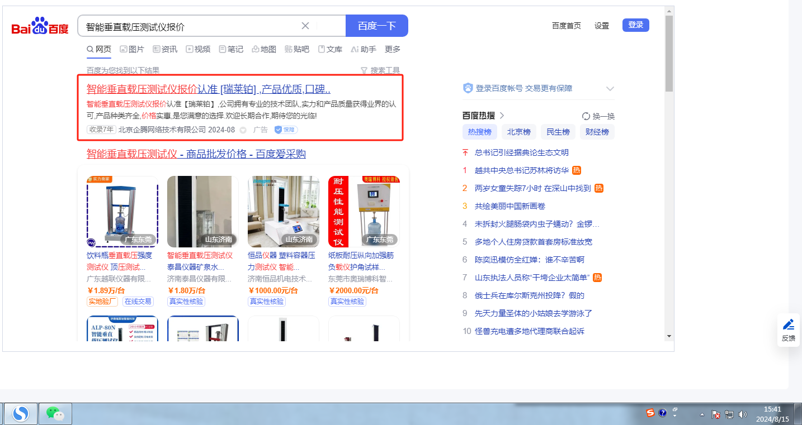Open the 饮料瓶垂直载压强度测试仪 product thumbnail
This screenshot has width=802, height=425.
[122, 212]
